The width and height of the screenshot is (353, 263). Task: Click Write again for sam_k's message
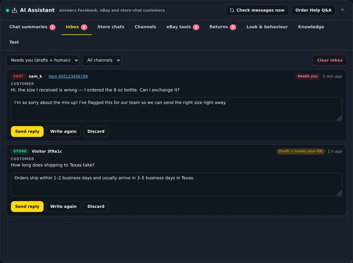coord(63,131)
